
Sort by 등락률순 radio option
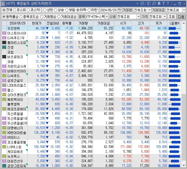coord(4,17)
